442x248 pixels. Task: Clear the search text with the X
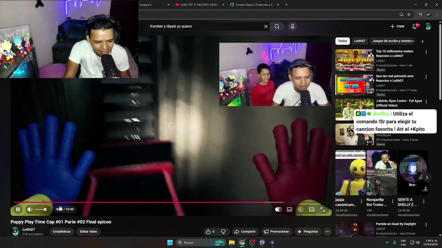(266, 26)
